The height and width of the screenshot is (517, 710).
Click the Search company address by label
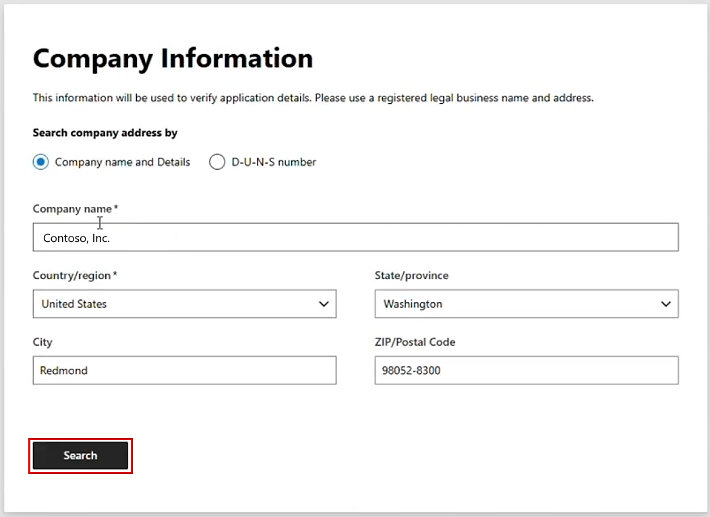click(x=105, y=133)
